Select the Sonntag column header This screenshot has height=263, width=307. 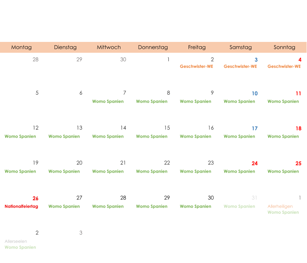coord(284,47)
